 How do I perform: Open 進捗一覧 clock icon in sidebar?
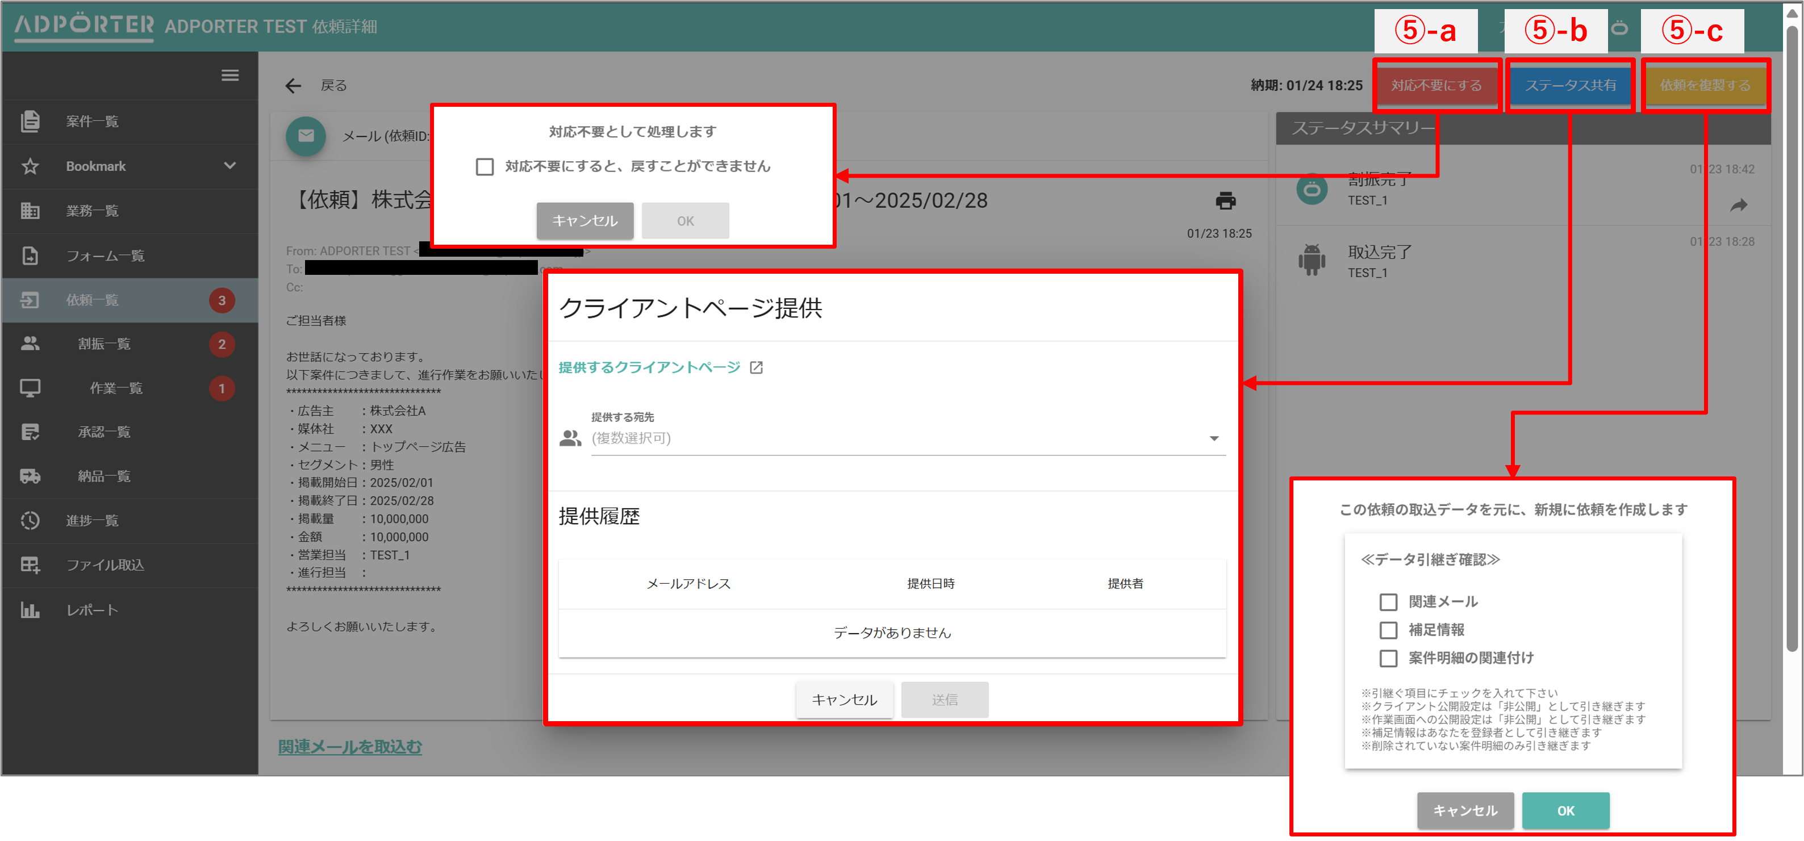[x=30, y=520]
